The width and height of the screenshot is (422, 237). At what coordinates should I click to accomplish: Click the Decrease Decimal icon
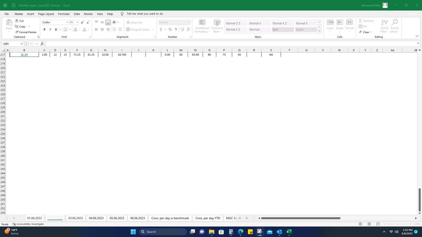click(188, 29)
